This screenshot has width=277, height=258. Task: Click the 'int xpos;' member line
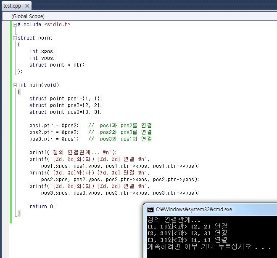coord(42,51)
